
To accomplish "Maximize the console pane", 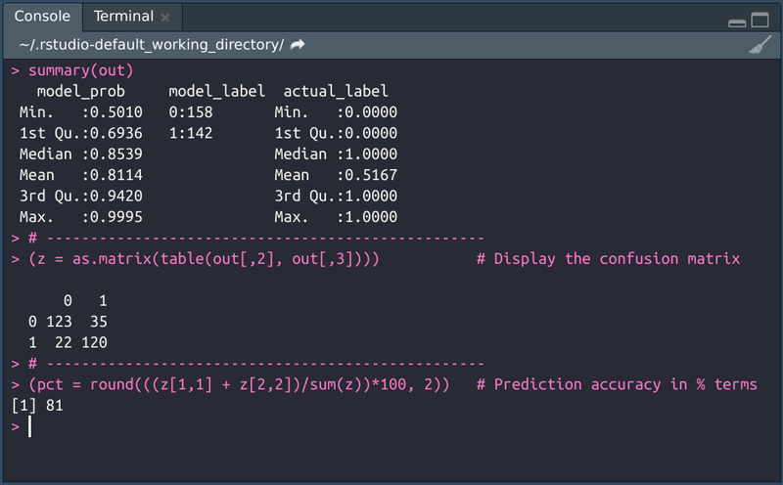I will [760, 22].
